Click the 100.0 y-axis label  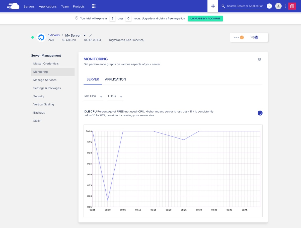coord(89,131)
